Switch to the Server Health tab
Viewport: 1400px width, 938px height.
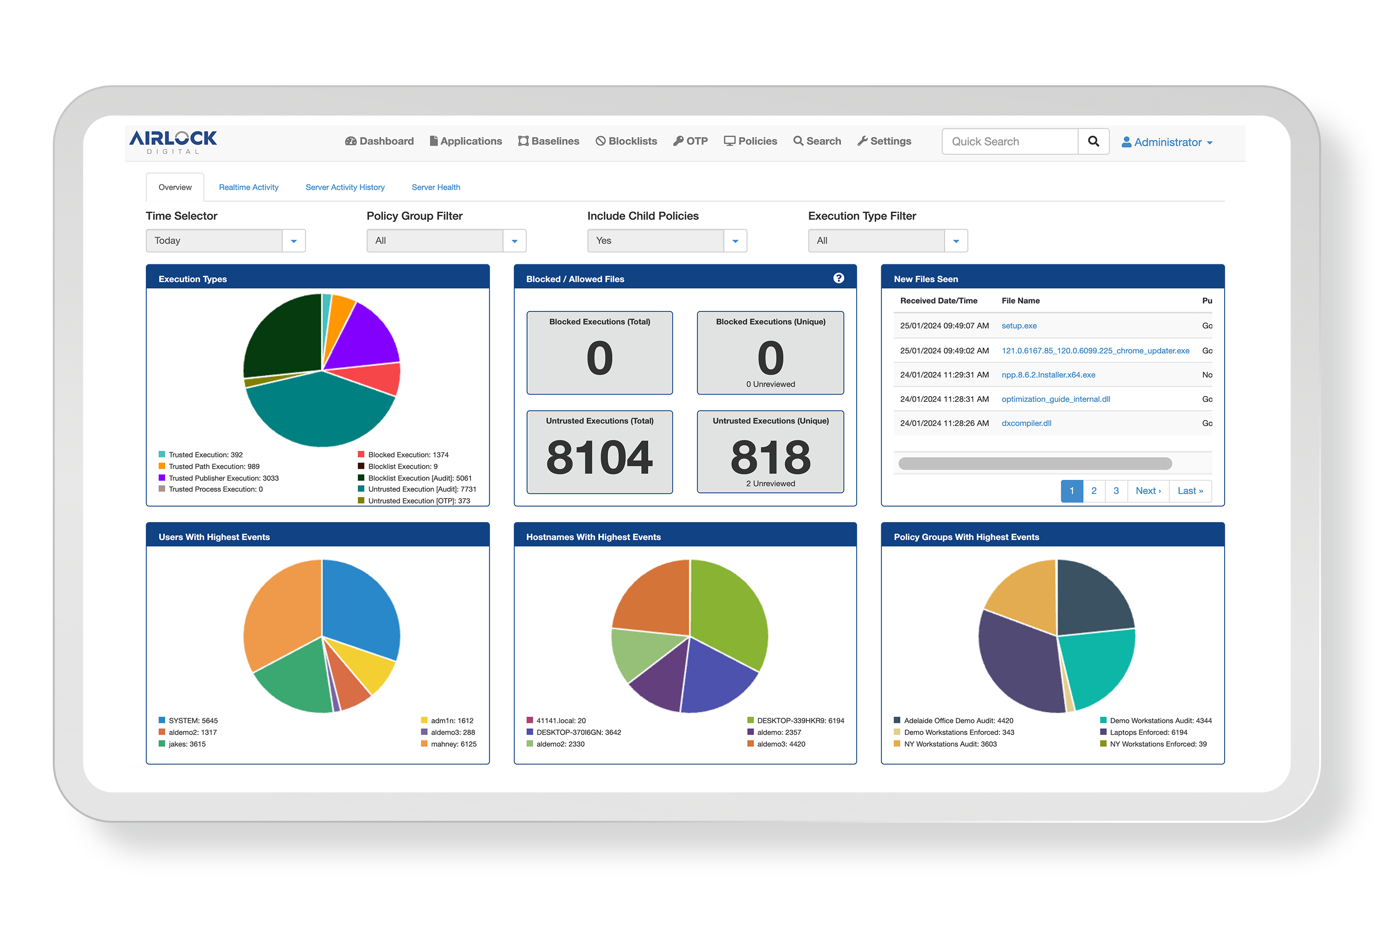tap(436, 187)
